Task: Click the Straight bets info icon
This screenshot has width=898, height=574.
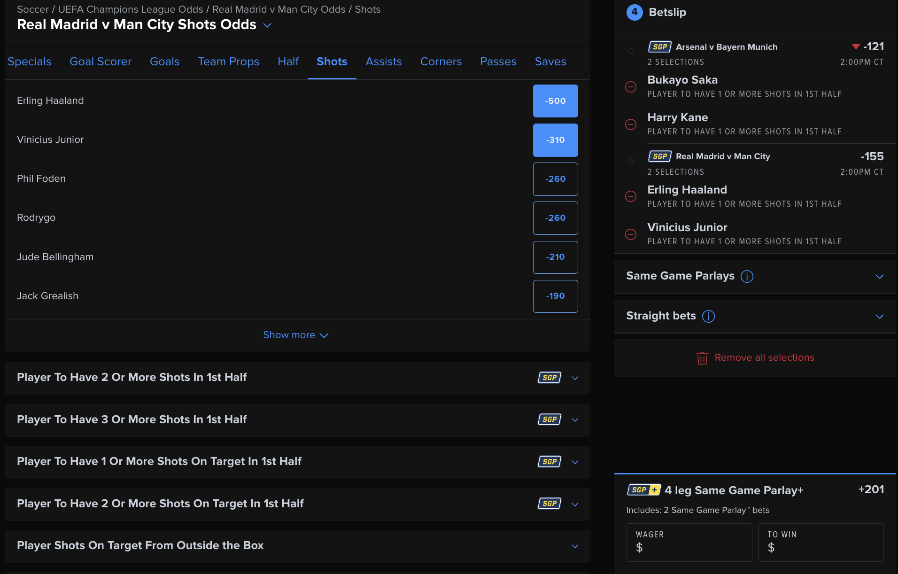Action: coord(708,316)
